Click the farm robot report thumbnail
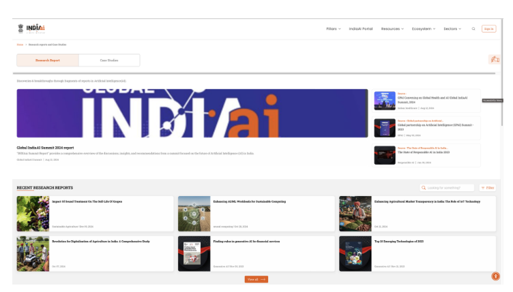This screenshot has width=513, height=292. (x=33, y=254)
